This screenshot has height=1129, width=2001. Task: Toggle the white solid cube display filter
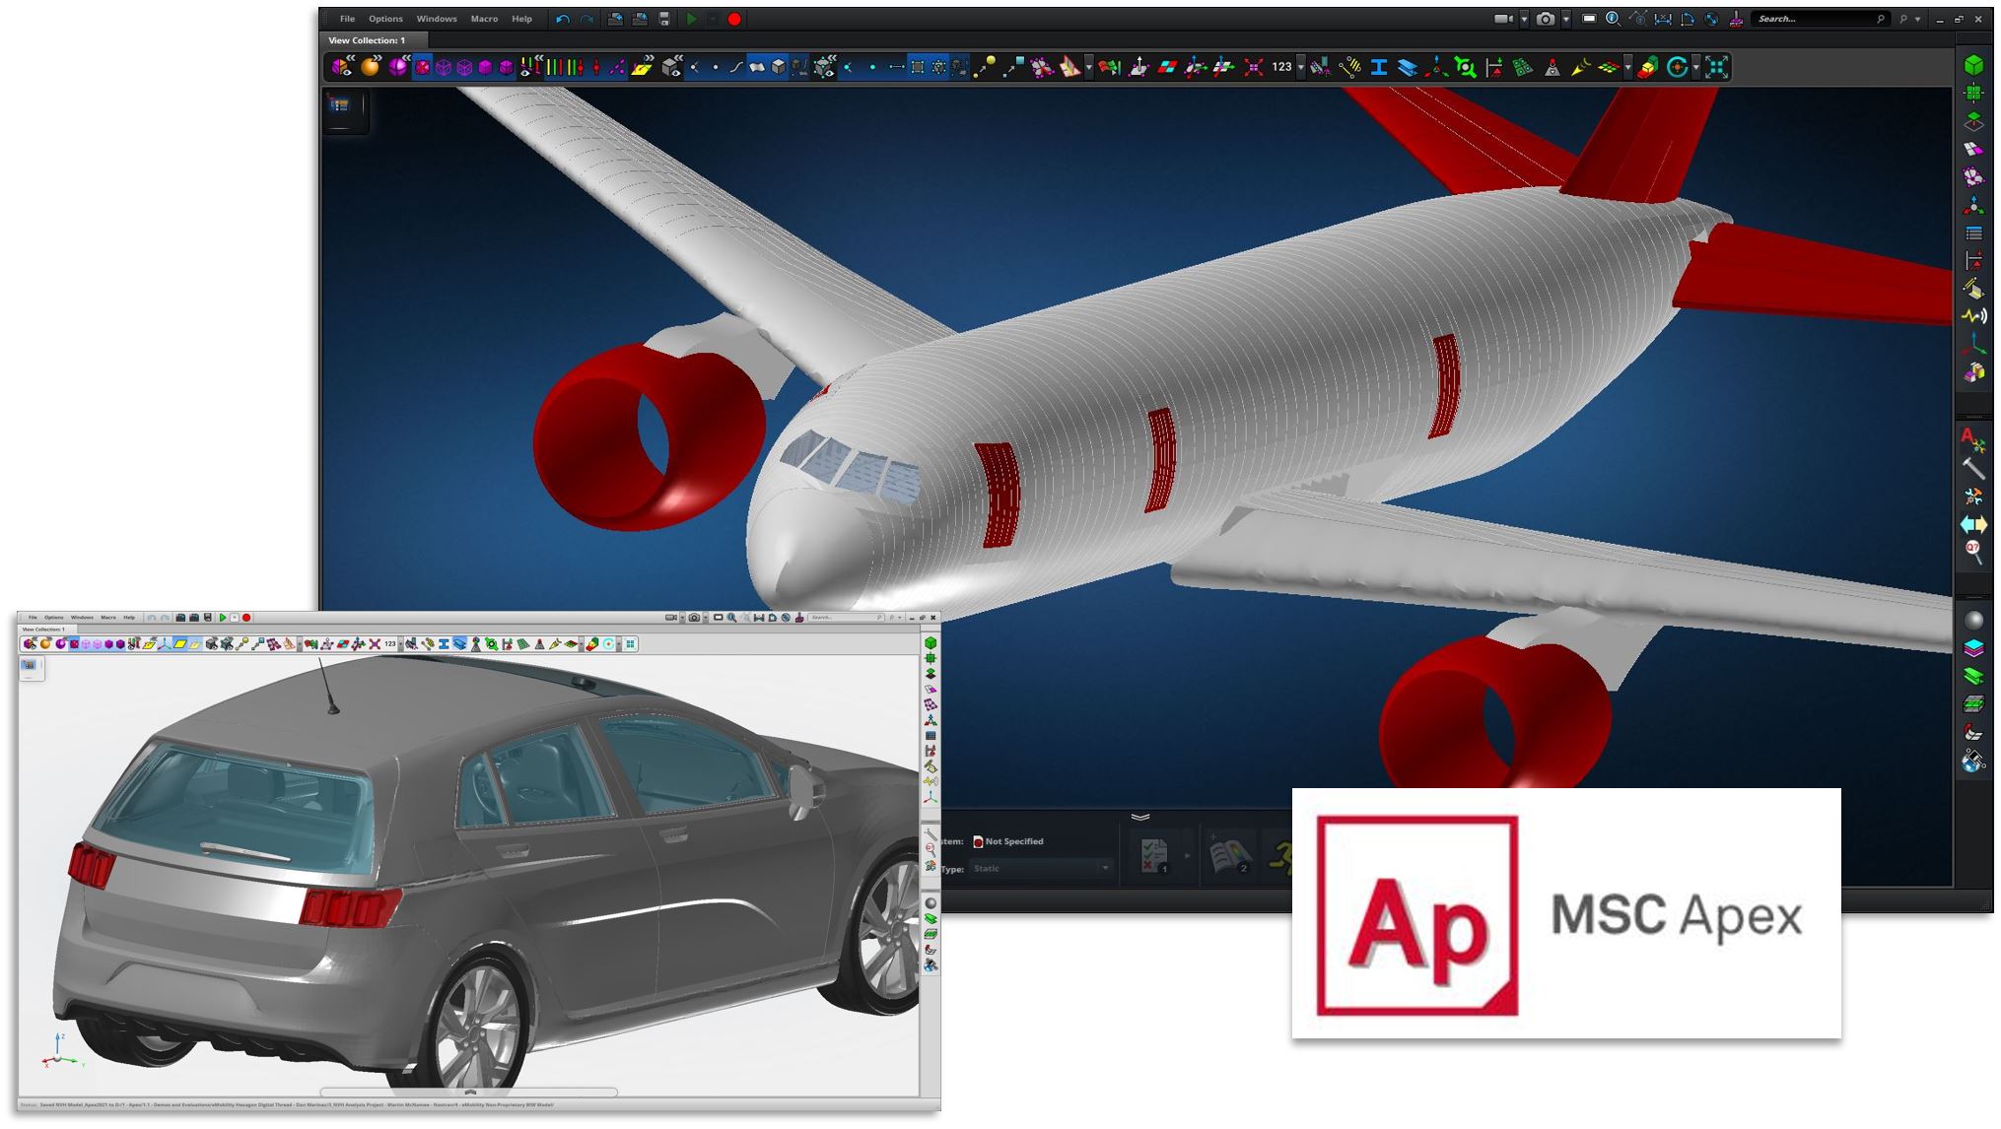coord(779,67)
